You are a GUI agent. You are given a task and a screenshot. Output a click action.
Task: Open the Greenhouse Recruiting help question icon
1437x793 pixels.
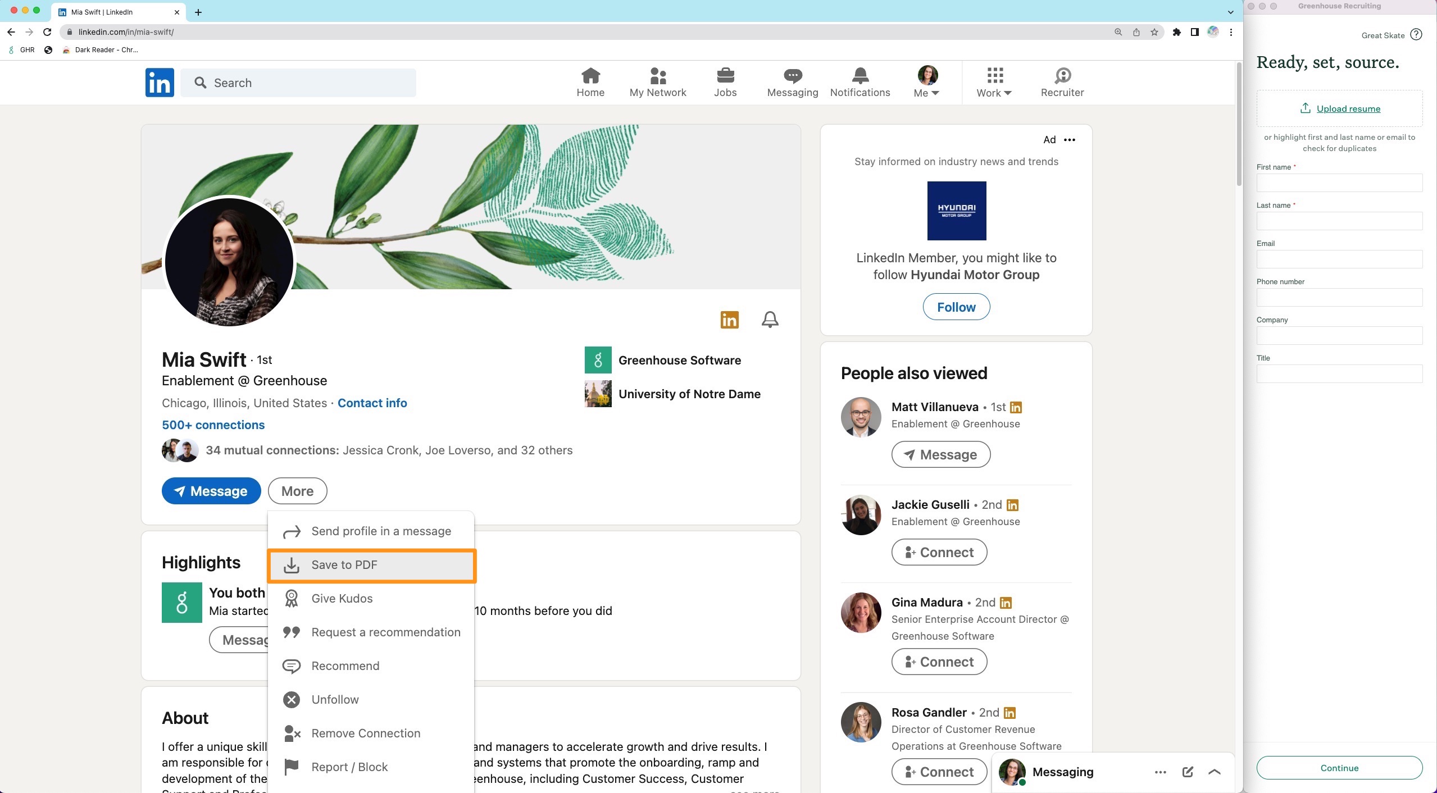1416,35
